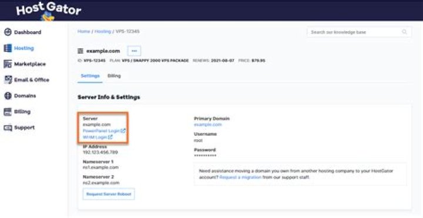Click external link icon next to PowerPanel Login
The width and height of the screenshot is (423, 218).
pos(123,130)
